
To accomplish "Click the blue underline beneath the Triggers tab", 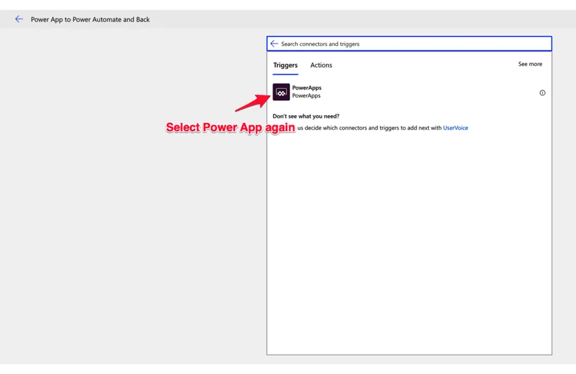I will [x=285, y=74].
